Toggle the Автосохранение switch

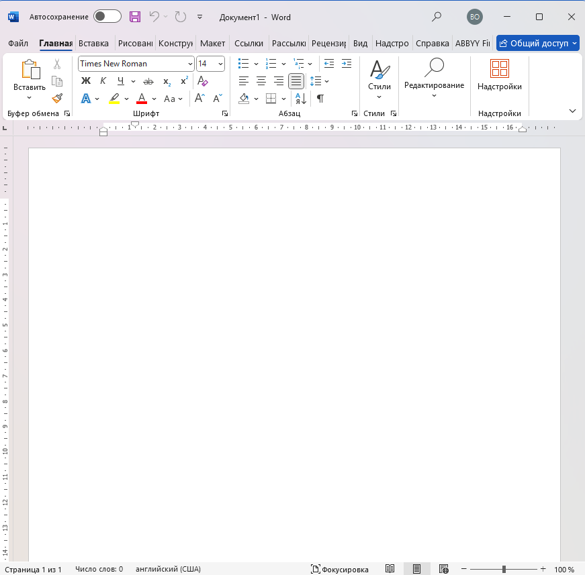click(107, 17)
